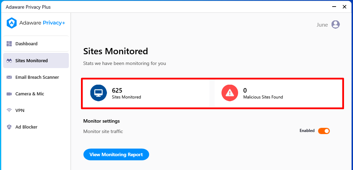This screenshot has height=170, width=353.
Task: Open the user profile avatar icon
Action: tap(335, 25)
